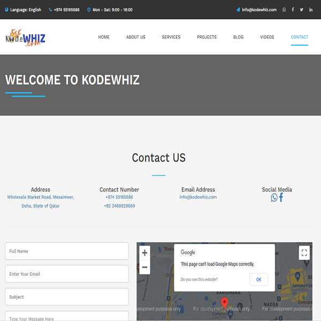
Task: Click the paper plane email icon
Action: pyautogui.click(x=238, y=10)
